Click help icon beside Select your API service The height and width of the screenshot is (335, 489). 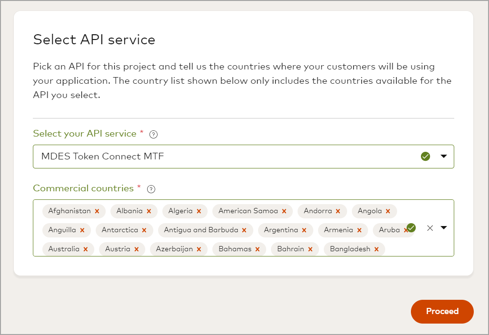[153, 134]
